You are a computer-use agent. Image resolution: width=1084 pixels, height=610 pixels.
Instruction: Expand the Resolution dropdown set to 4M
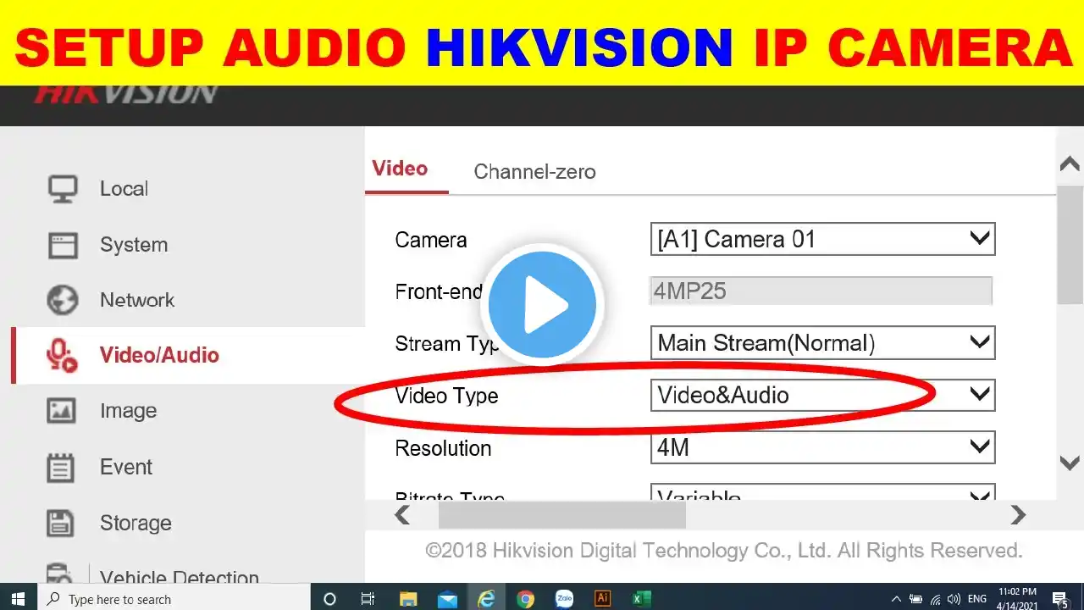click(x=822, y=447)
